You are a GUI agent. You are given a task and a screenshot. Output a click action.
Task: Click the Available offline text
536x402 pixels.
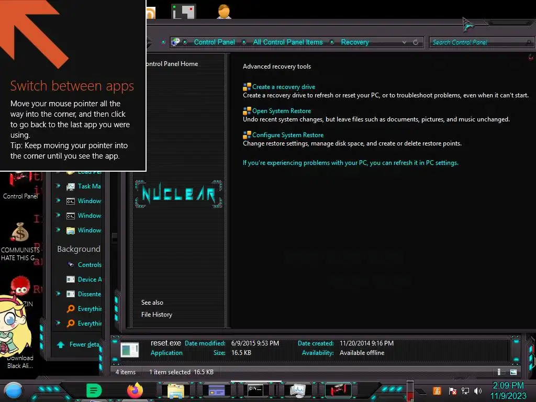pyautogui.click(x=362, y=353)
